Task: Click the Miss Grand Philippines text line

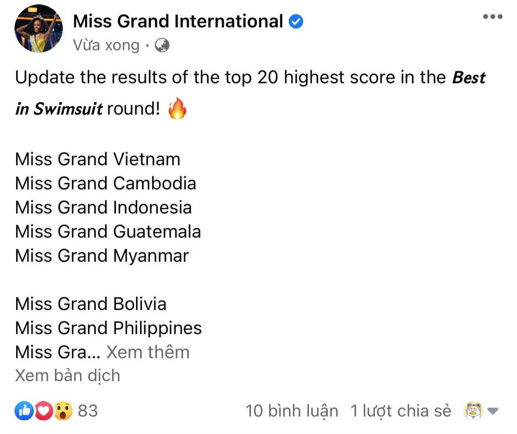Action: tap(108, 328)
